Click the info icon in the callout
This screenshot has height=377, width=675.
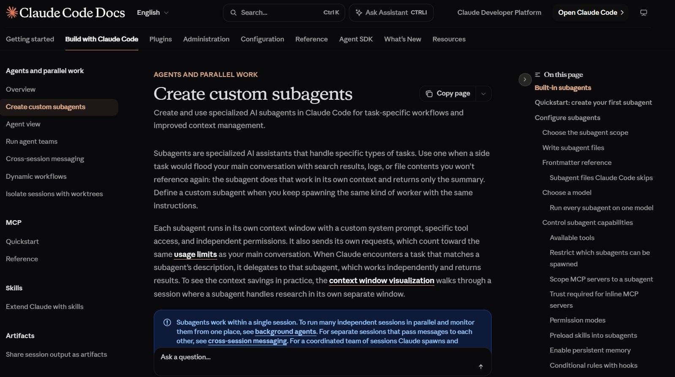[167, 322]
